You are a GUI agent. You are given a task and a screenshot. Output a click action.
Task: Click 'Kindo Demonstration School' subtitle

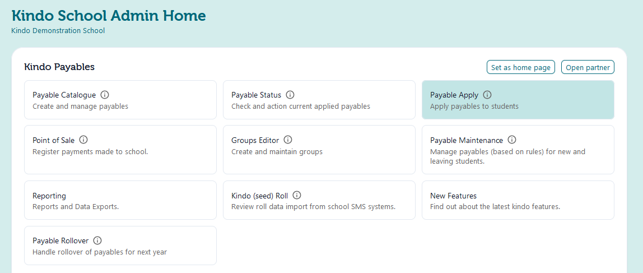click(58, 31)
